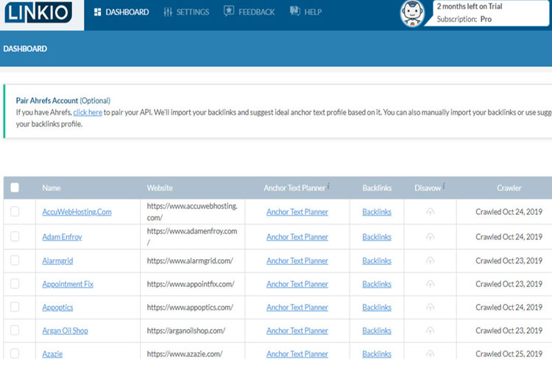Image resolution: width=552 pixels, height=368 pixels.
Task: Click Disavow upload icon for Alarmgrid
Action: [x=431, y=261]
